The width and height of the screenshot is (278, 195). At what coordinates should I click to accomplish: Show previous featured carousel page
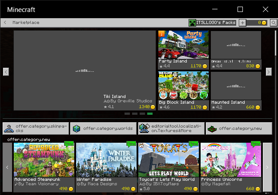click(6, 72)
